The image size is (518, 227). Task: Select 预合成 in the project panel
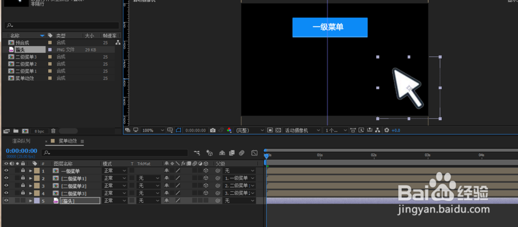click(x=22, y=42)
